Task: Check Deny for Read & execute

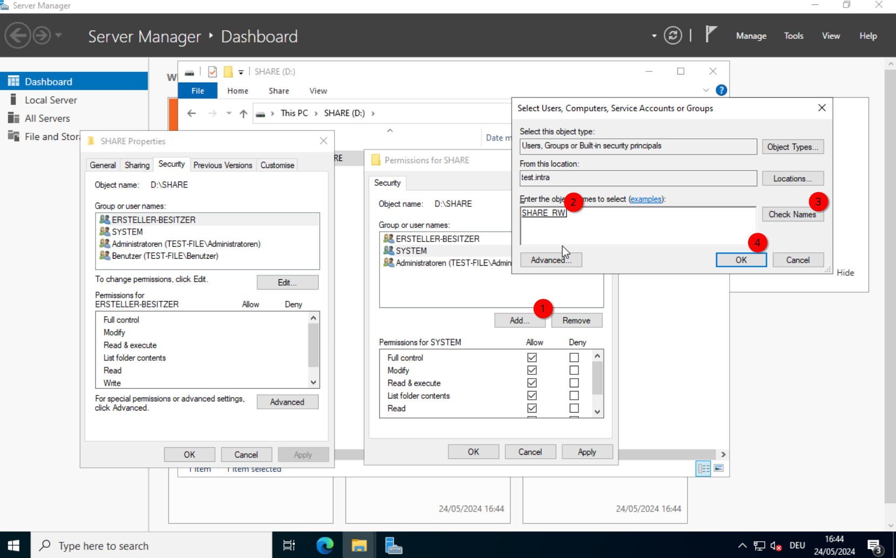Action: click(x=574, y=383)
